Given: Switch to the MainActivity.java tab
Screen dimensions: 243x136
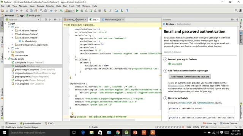Looking at the screenshot, I should [x=113, y=20].
